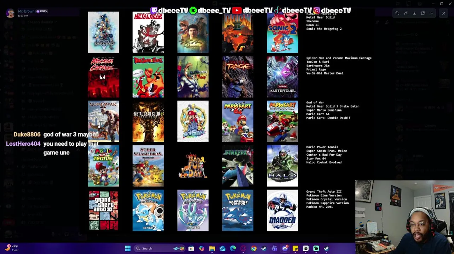Click the 'Spider-Man and Venom: Maximum Carnage' text
Screen dimensions: 454x254
(339, 58)
